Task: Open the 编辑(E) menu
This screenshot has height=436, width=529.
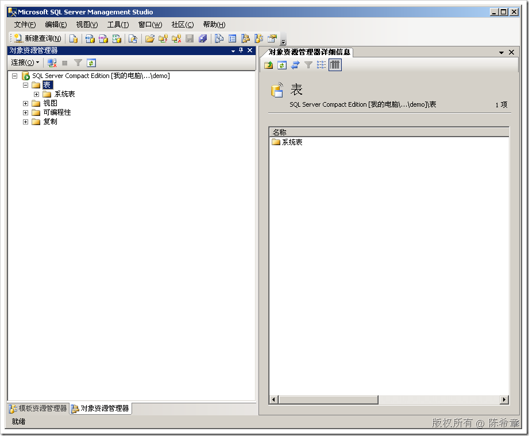Action: tap(56, 25)
